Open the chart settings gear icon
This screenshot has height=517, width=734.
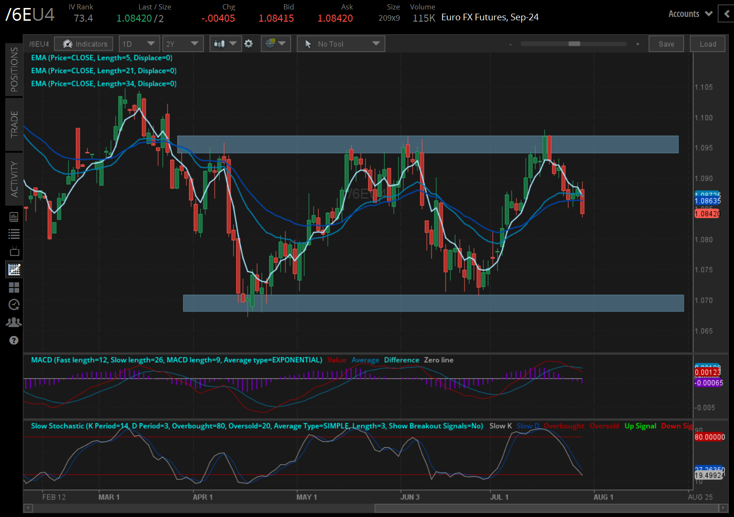coord(249,43)
